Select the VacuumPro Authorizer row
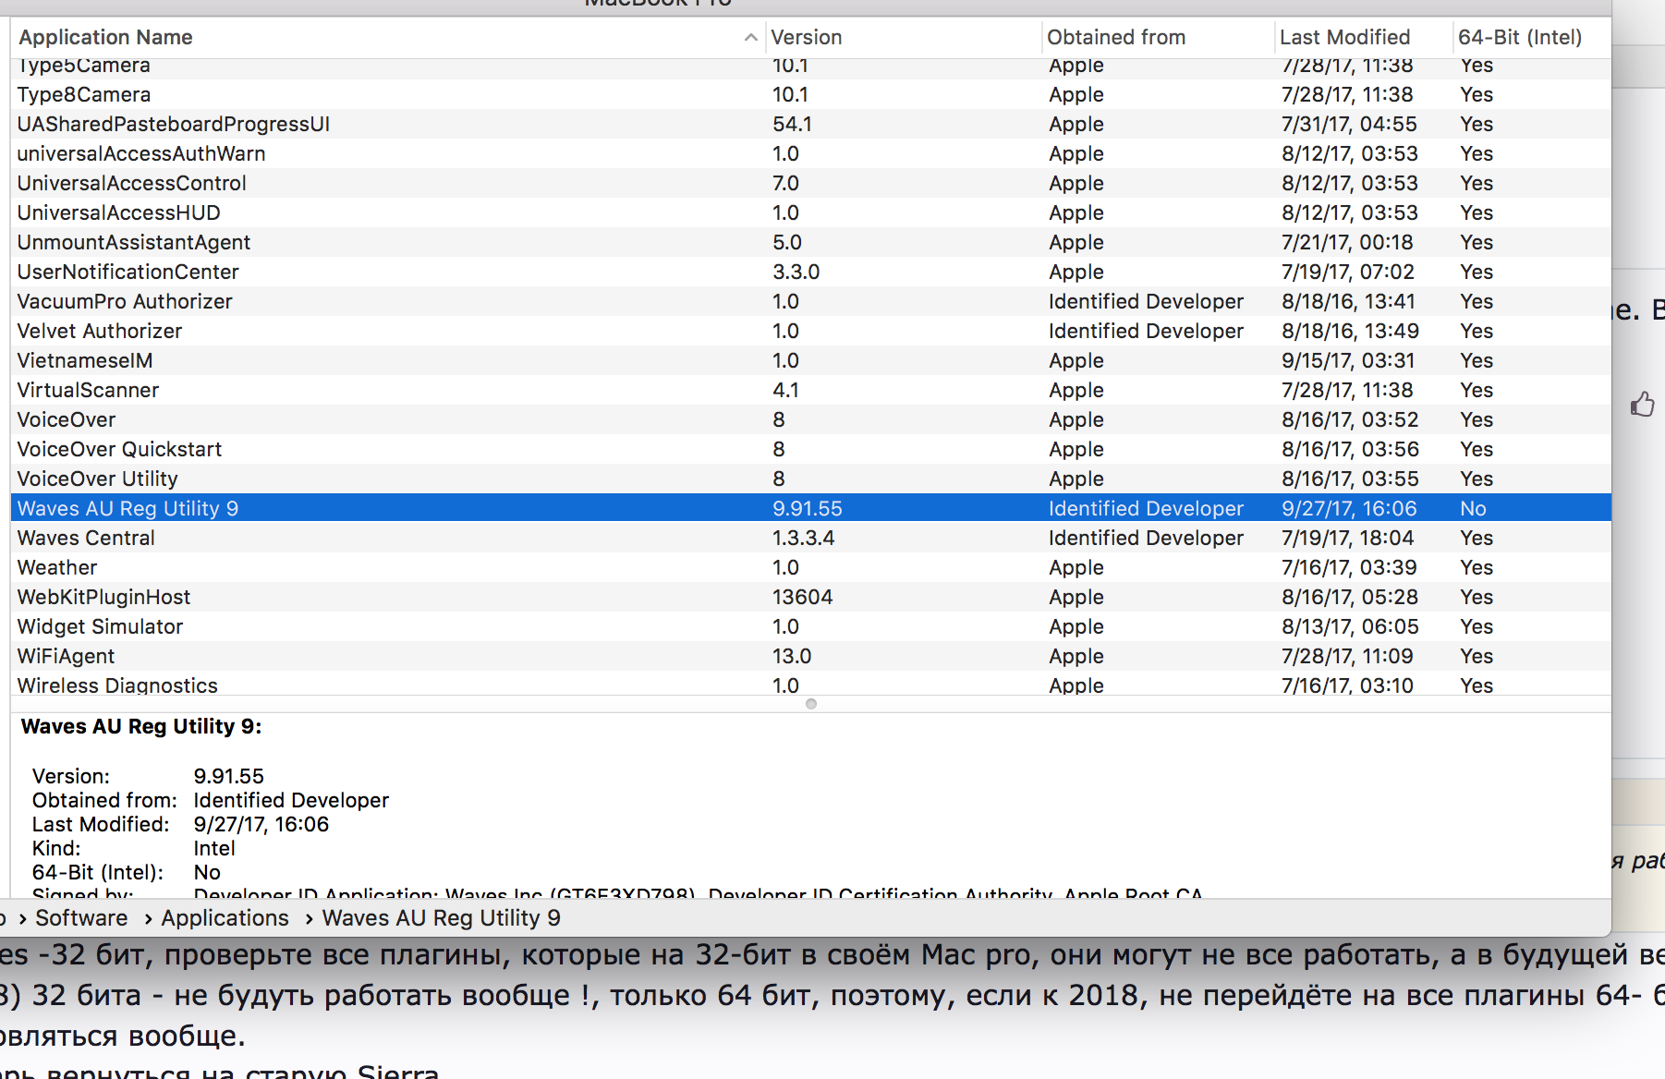The image size is (1665, 1079). [810, 301]
